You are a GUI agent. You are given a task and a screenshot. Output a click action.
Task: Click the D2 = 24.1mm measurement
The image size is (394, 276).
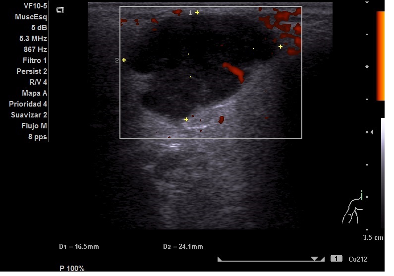click(x=183, y=247)
